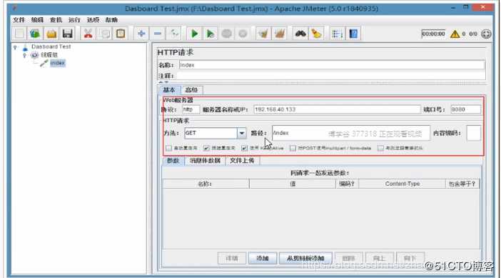Select the Dasboard Test plan node
The width and height of the screenshot is (501, 278).
[51, 46]
